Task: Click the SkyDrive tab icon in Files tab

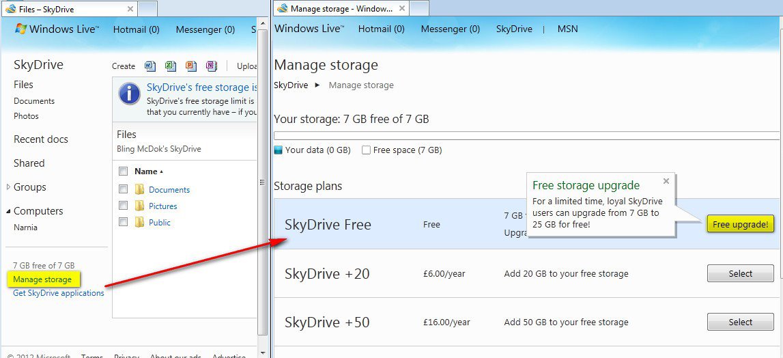Action: pyautogui.click(x=10, y=8)
